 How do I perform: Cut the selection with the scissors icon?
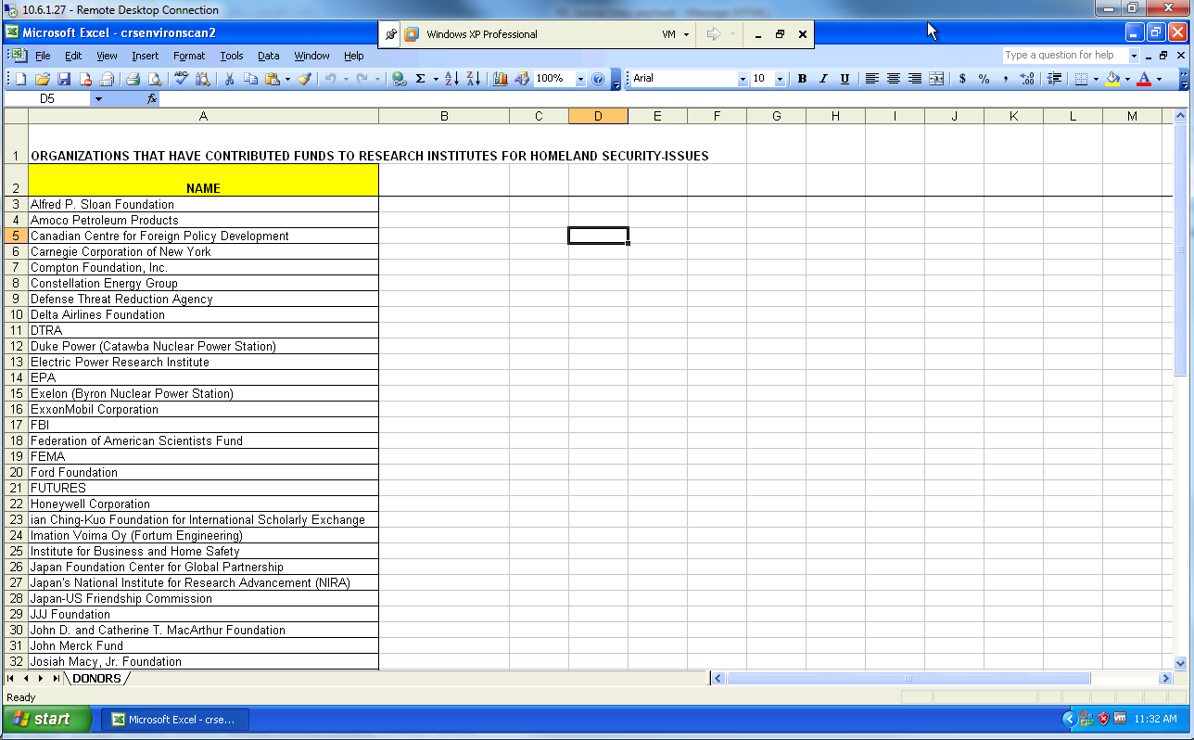(228, 79)
